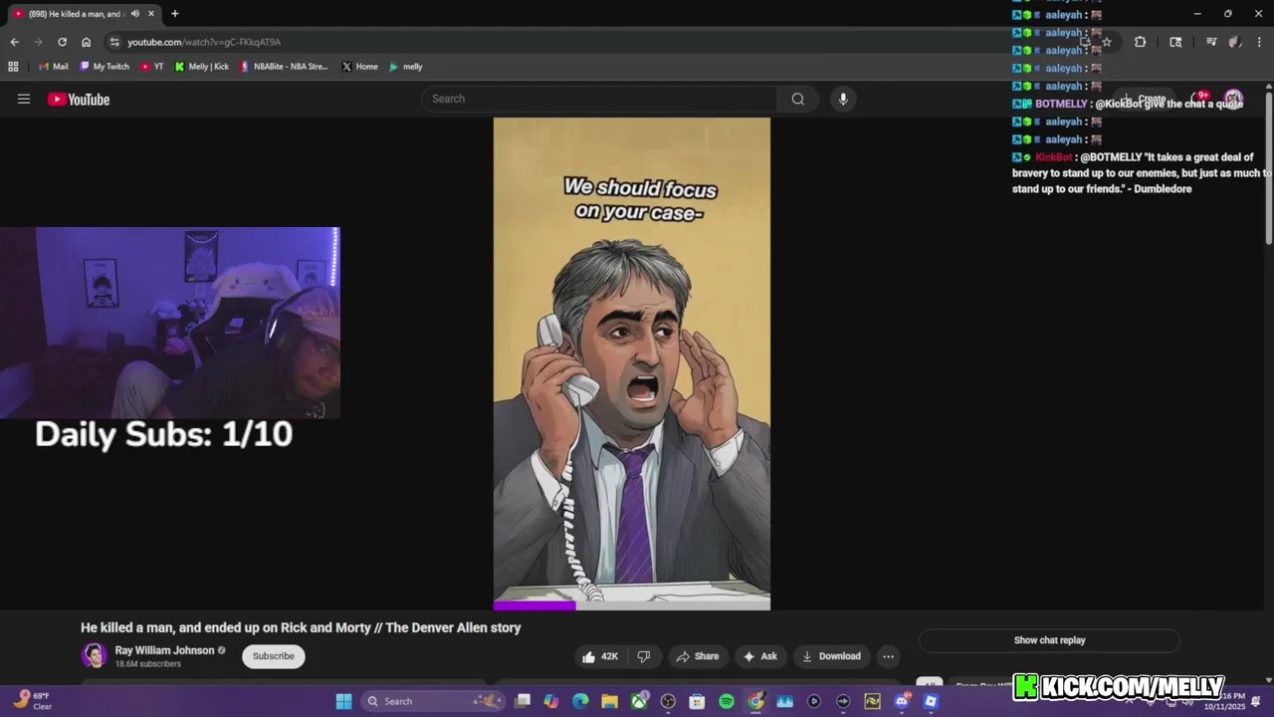Open the Chrome three-dot menu

(x=1260, y=42)
